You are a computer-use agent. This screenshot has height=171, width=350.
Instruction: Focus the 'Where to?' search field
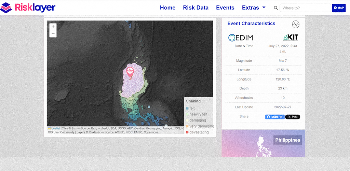pos(305,8)
